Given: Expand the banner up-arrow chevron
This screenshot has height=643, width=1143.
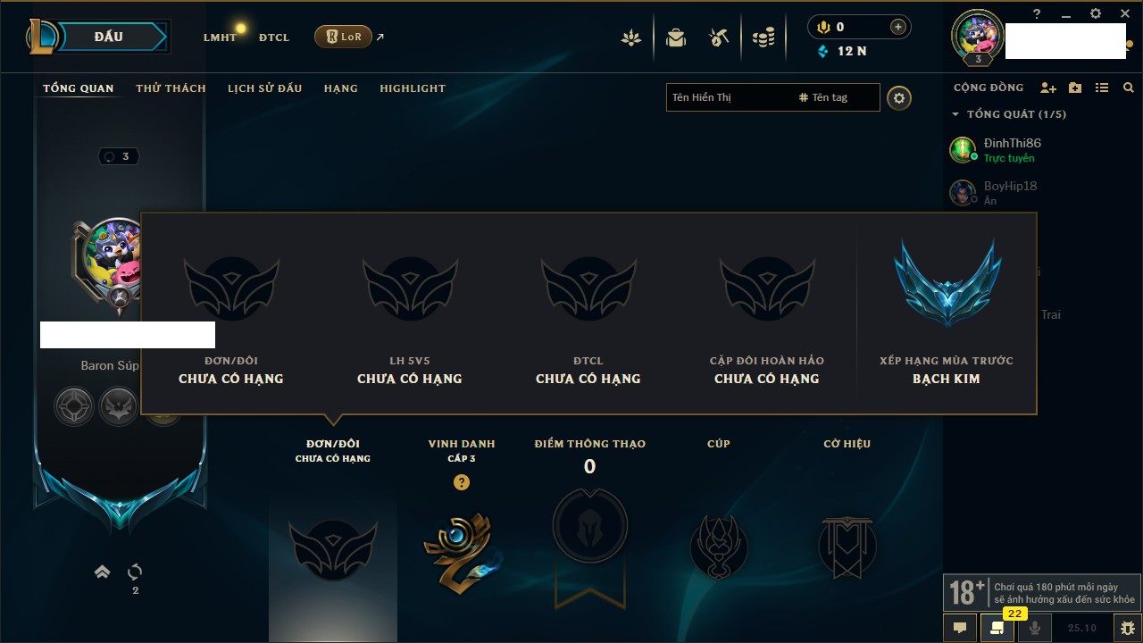Looking at the screenshot, I should pyautogui.click(x=103, y=572).
